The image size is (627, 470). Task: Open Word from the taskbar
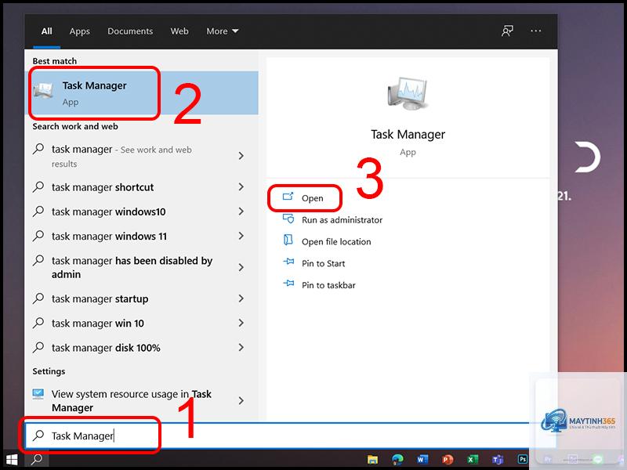coord(422,460)
